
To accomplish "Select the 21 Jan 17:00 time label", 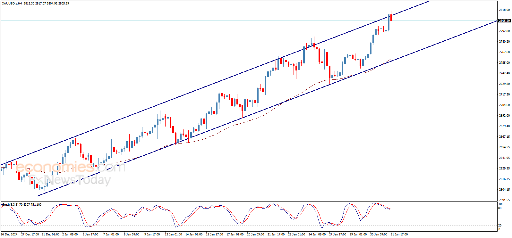I will point(276,234).
